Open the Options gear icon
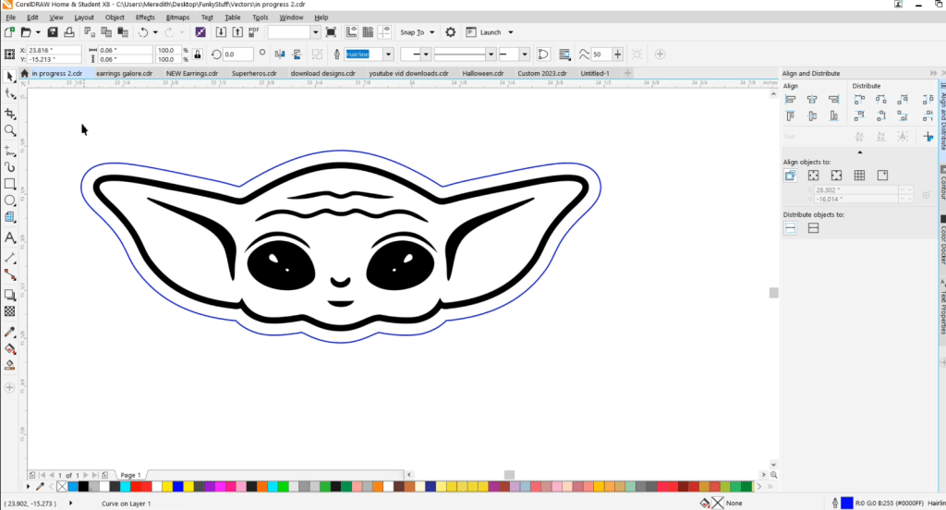Image resolution: width=946 pixels, height=510 pixels. click(x=450, y=32)
